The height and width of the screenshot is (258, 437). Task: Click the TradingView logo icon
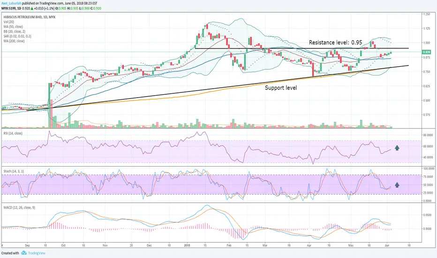(x=24, y=253)
